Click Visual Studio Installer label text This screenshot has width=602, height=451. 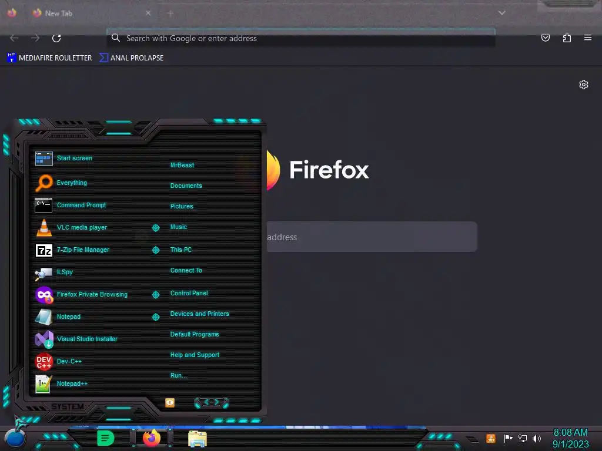87,339
